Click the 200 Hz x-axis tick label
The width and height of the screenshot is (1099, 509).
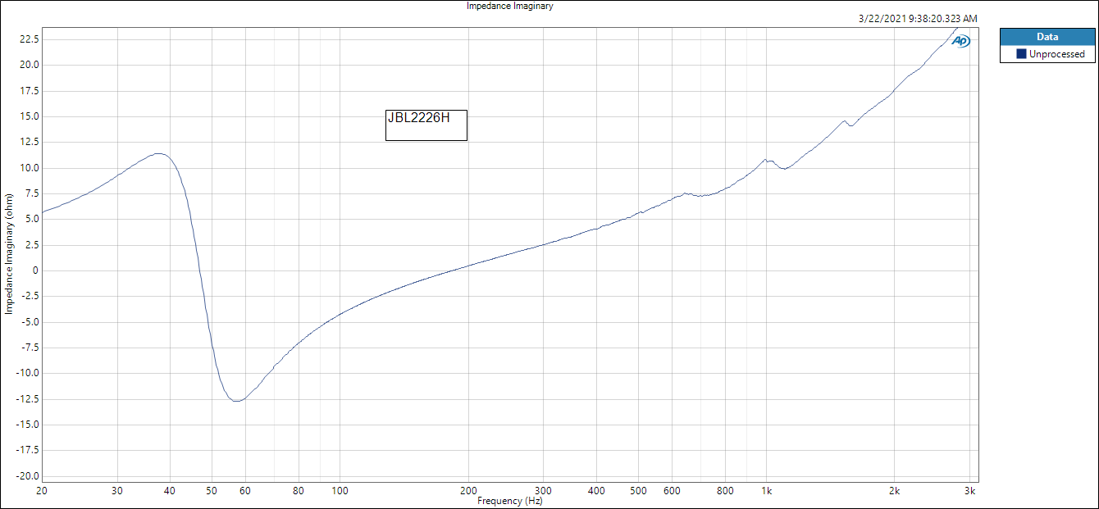click(x=468, y=491)
